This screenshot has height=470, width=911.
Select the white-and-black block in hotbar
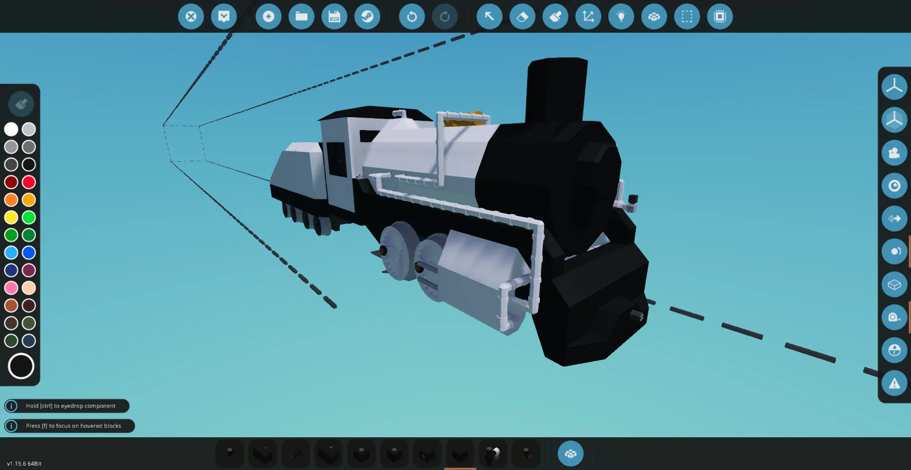[493, 454]
